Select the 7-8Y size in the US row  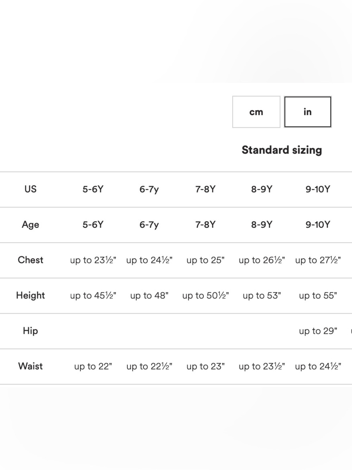pyautogui.click(x=205, y=189)
